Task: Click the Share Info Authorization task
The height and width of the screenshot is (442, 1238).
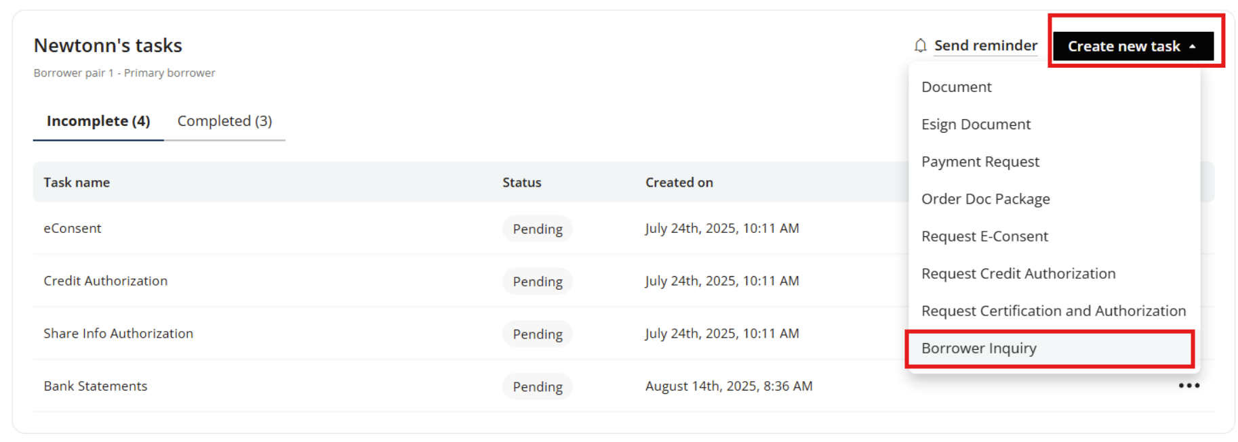Action: tap(118, 334)
